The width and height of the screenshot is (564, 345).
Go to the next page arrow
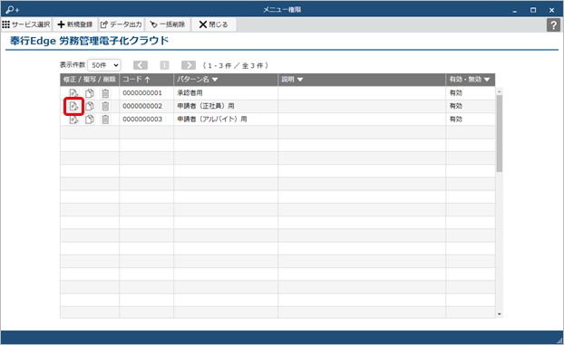[x=189, y=65]
